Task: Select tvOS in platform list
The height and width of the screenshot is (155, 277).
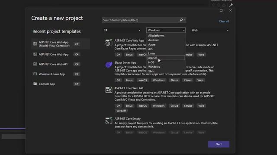Action: pyautogui.click(x=166, y=62)
